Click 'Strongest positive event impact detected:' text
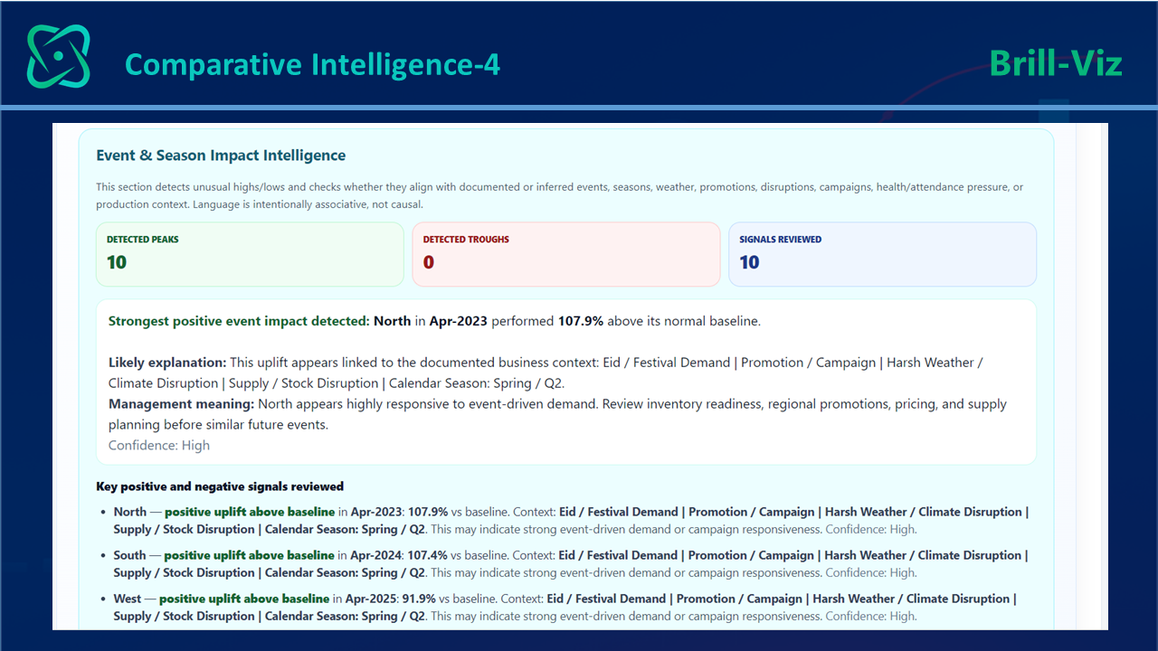 pyautogui.click(x=239, y=321)
